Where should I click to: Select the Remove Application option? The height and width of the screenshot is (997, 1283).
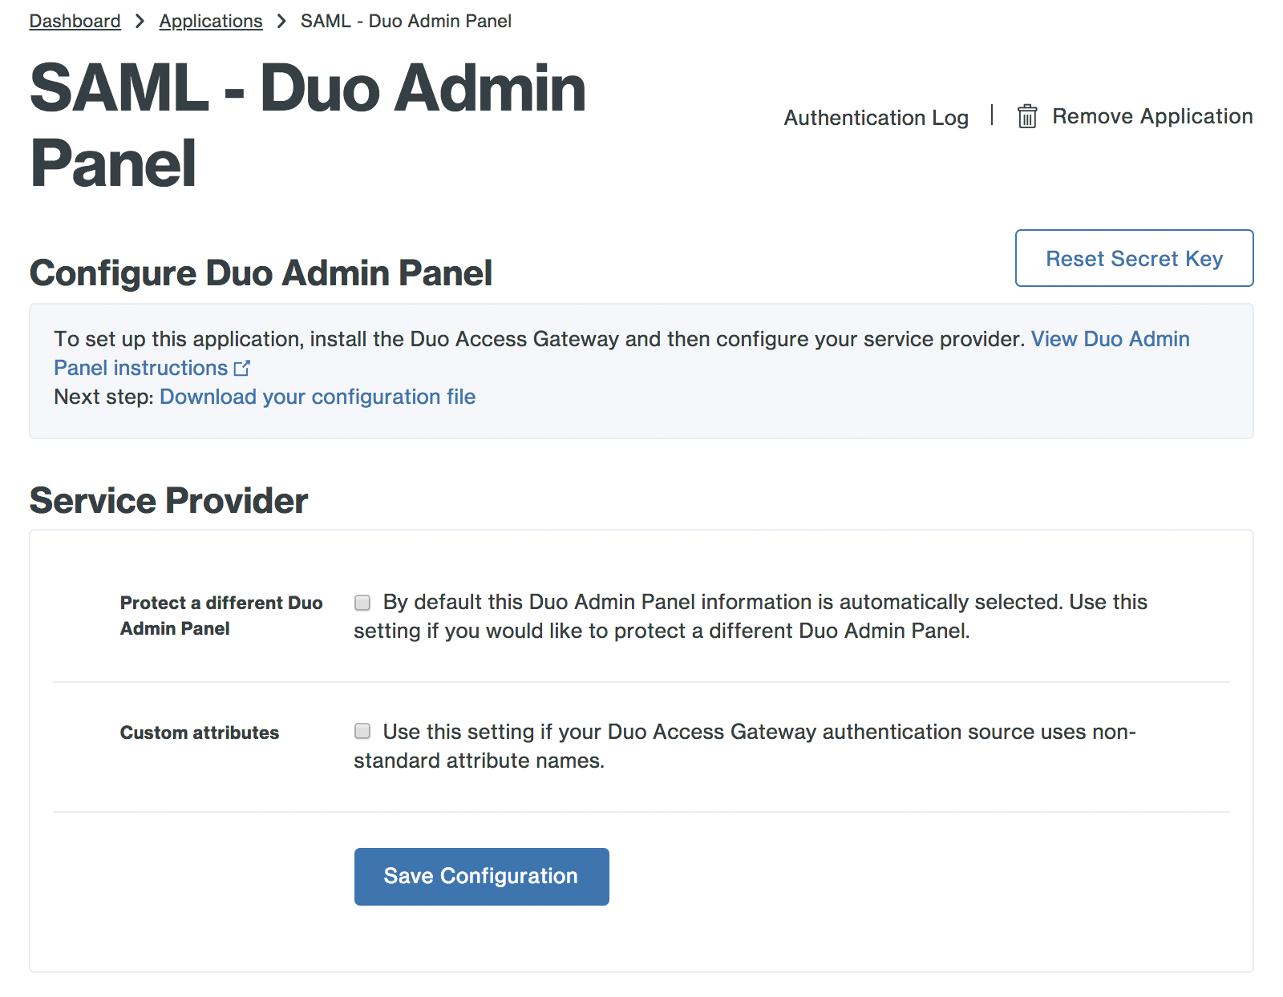[1152, 116]
